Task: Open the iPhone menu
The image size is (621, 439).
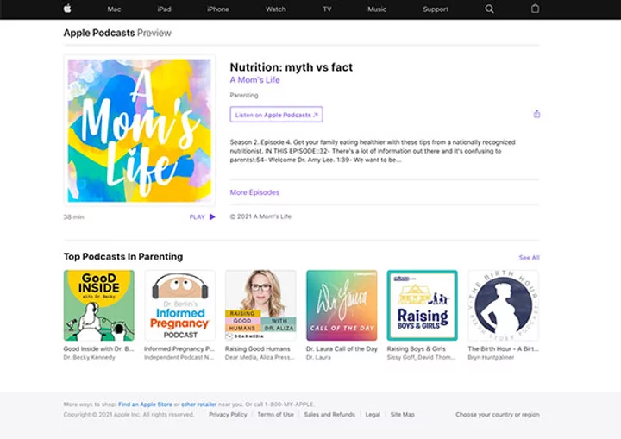Action: [x=218, y=9]
